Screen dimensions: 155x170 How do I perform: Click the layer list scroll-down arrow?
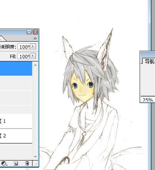click(35, 157)
